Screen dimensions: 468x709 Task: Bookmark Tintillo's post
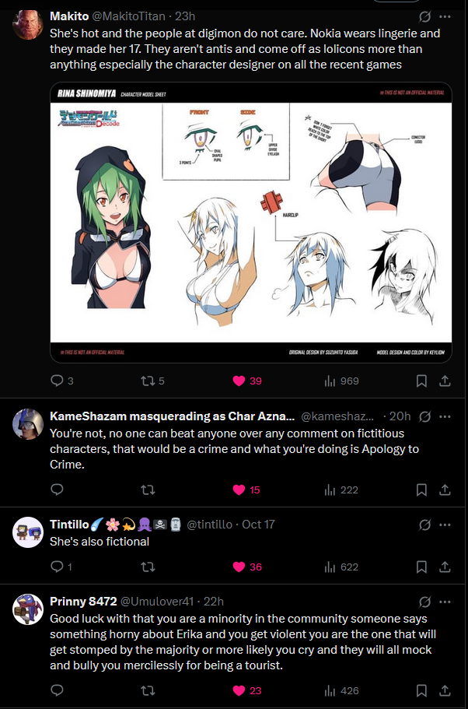421,567
